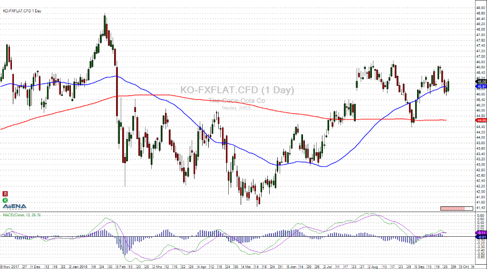Click the 8 Nov 2017 date label
The image size is (487, 269).
tap(10, 267)
